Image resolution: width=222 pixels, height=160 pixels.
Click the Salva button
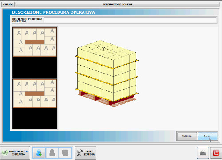[207, 136]
